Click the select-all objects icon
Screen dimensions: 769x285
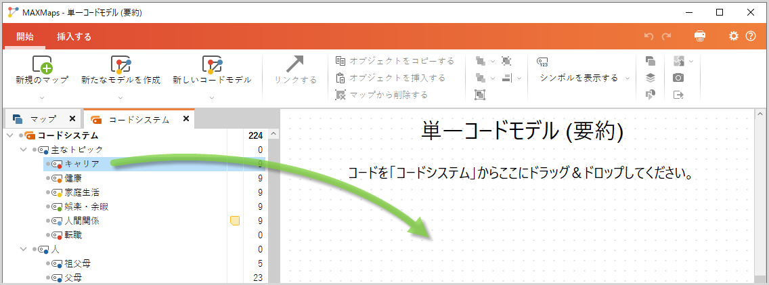(480, 95)
